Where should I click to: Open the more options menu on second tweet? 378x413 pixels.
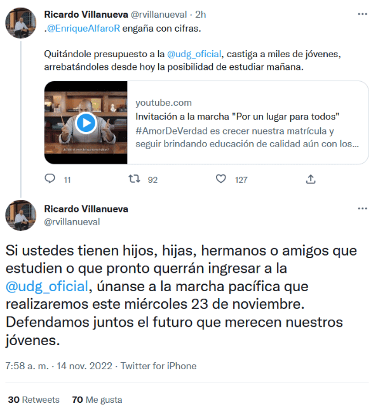(x=363, y=209)
